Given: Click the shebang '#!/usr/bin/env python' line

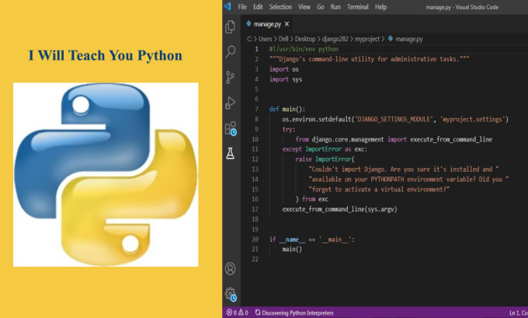Looking at the screenshot, I should click(x=304, y=49).
